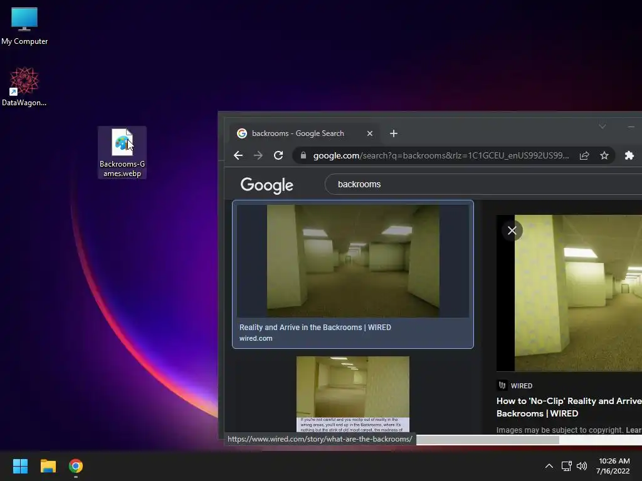Reload the Google search page
Image resolution: width=642 pixels, height=481 pixels.
tap(278, 155)
